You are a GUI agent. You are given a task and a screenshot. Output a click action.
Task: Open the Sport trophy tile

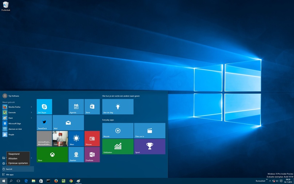(150, 146)
